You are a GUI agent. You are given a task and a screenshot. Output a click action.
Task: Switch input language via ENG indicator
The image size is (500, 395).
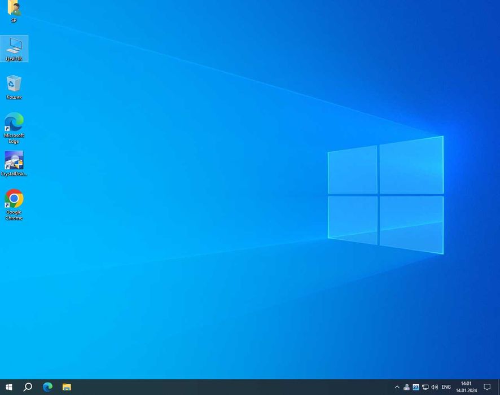[446, 387]
